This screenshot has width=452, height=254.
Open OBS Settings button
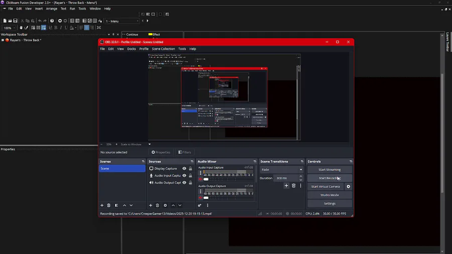point(329,204)
